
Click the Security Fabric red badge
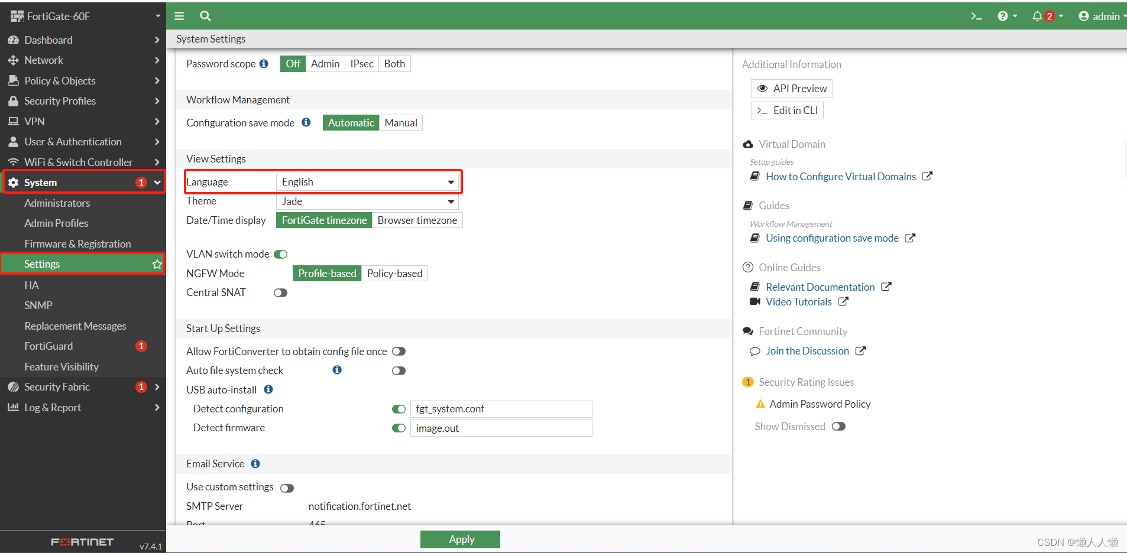click(x=141, y=387)
